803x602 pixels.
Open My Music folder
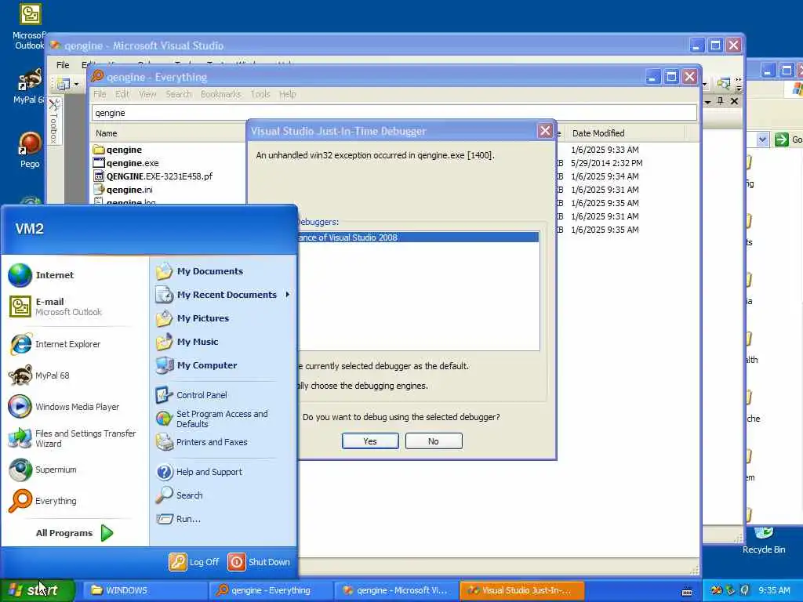coord(187,342)
